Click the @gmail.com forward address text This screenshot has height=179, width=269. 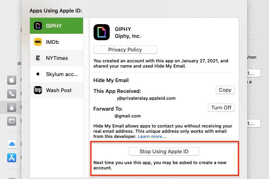click(x=127, y=116)
